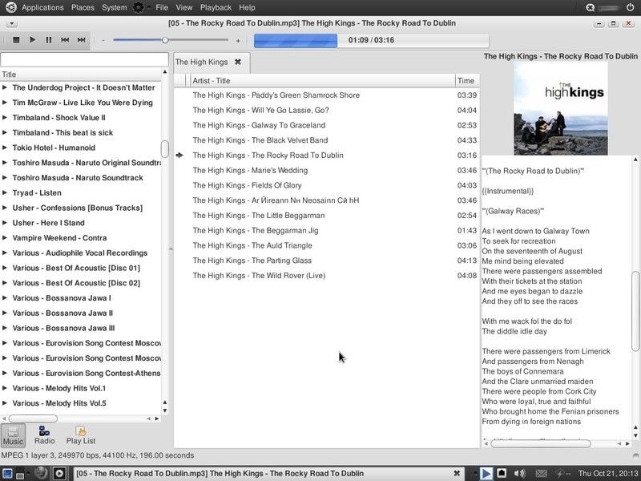Click the mail envelope tray icon

(x=542, y=474)
